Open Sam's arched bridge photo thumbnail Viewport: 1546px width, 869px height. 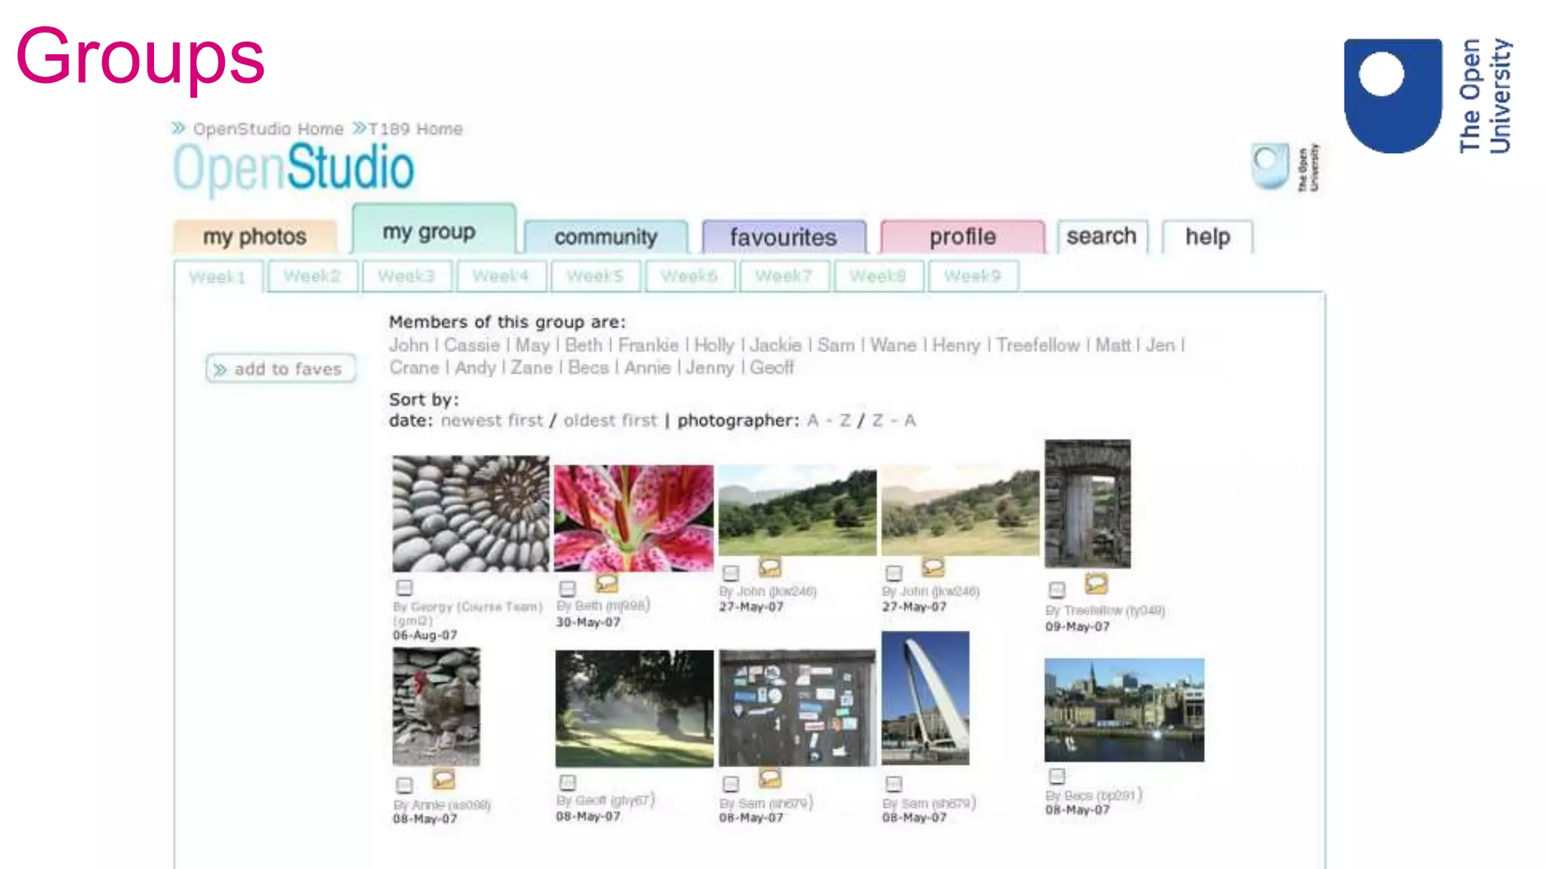tap(925, 699)
